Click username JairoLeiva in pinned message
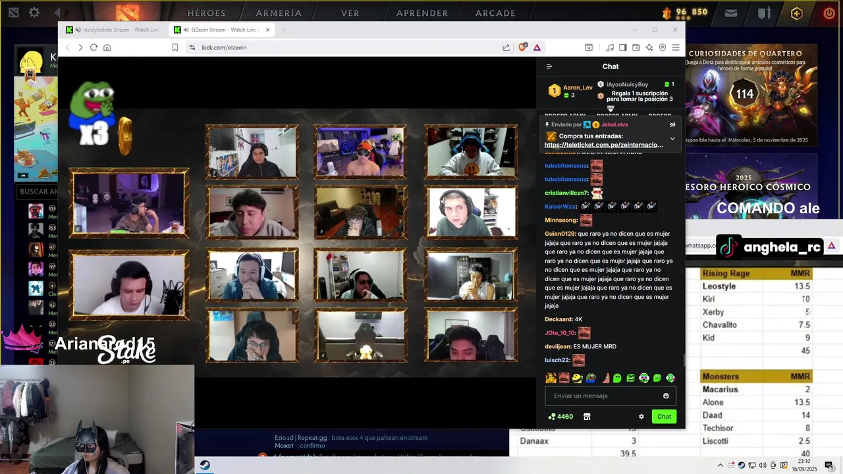Viewport: 843px width, 474px height. coord(614,124)
